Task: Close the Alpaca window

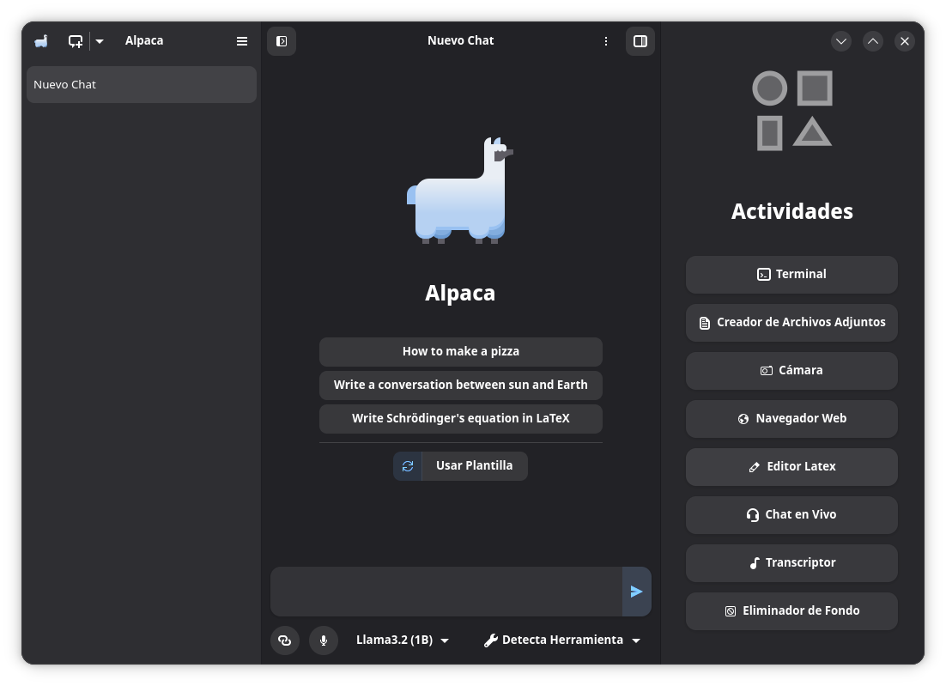Action: [x=905, y=41]
